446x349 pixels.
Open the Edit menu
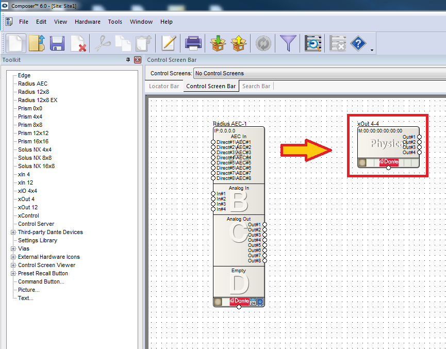41,22
